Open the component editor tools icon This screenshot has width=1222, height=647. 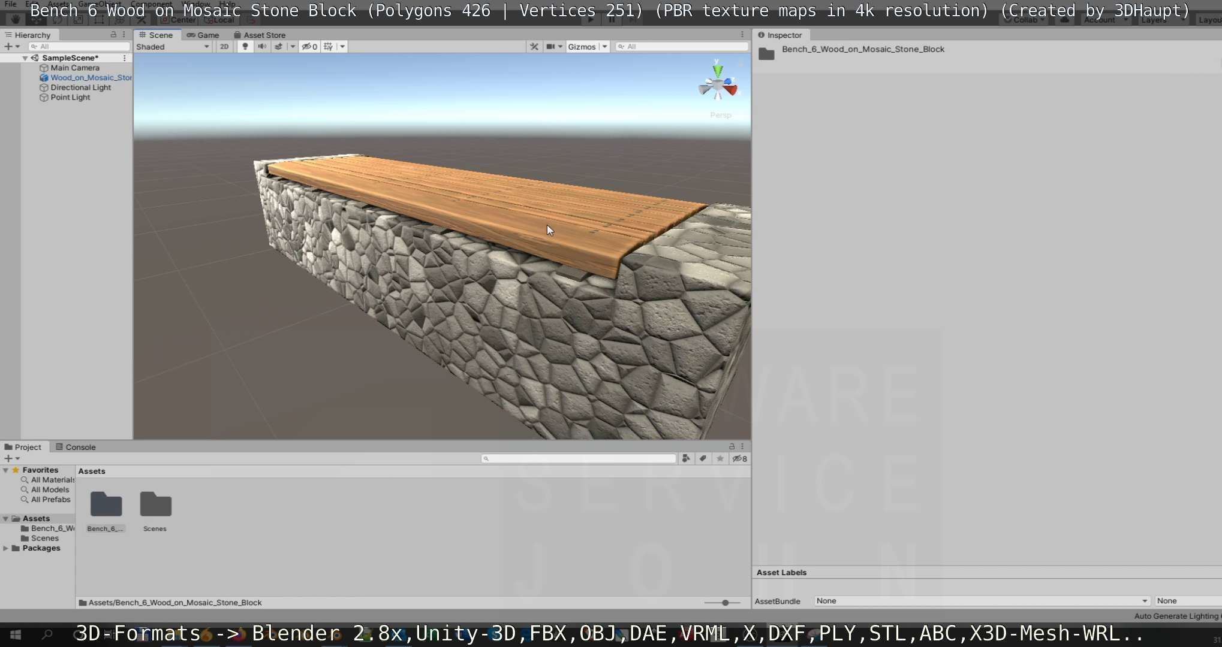534,47
